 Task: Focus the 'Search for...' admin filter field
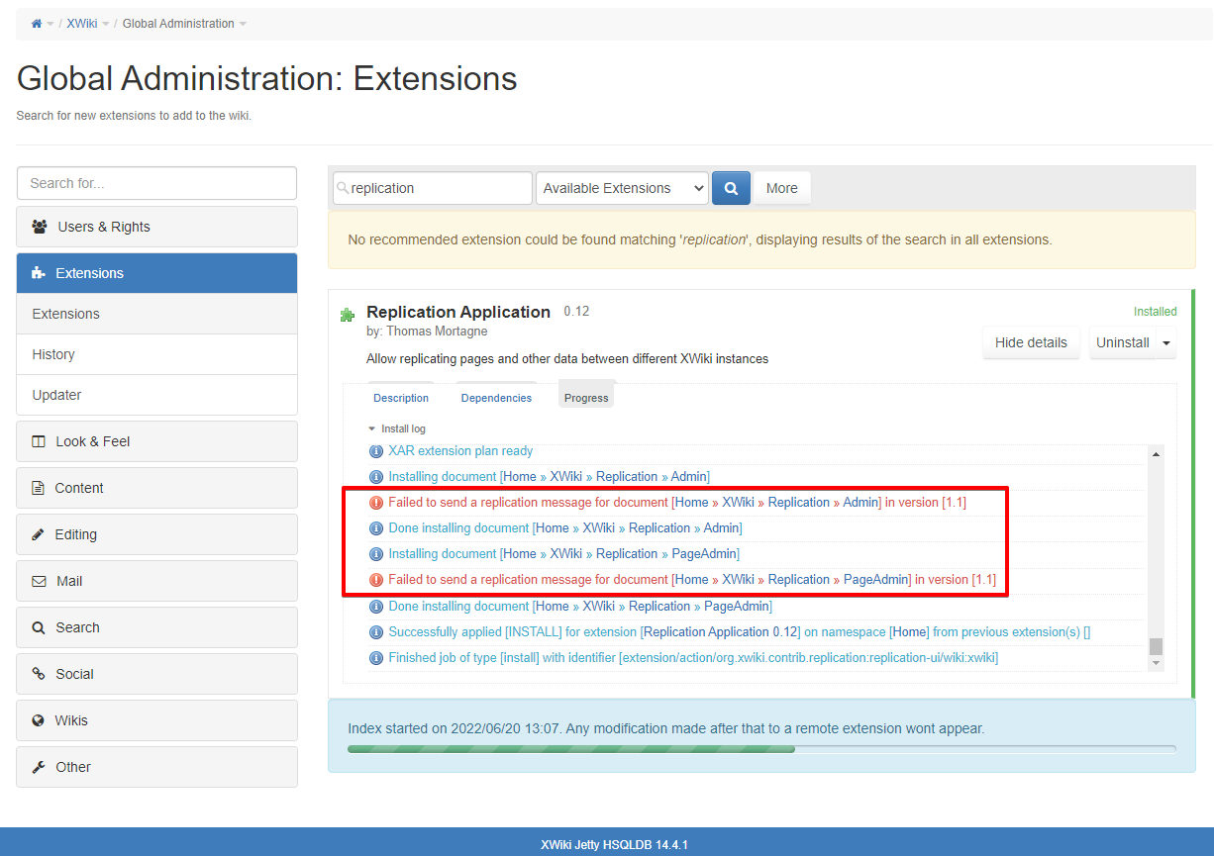156,183
